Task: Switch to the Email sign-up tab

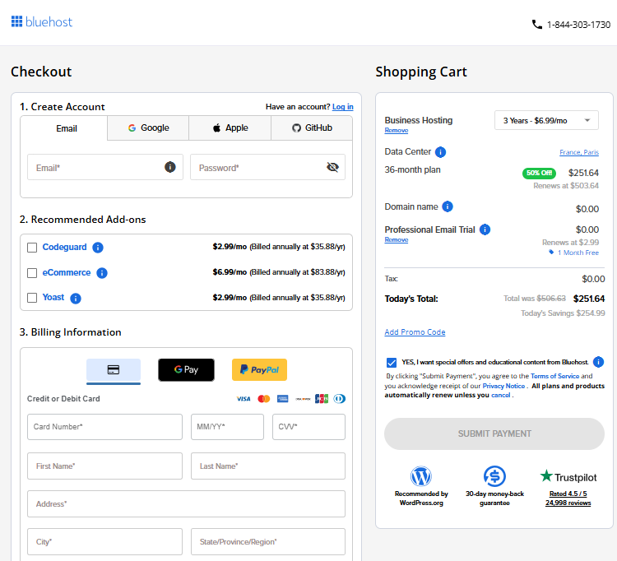Action: pyautogui.click(x=63, y=128)
